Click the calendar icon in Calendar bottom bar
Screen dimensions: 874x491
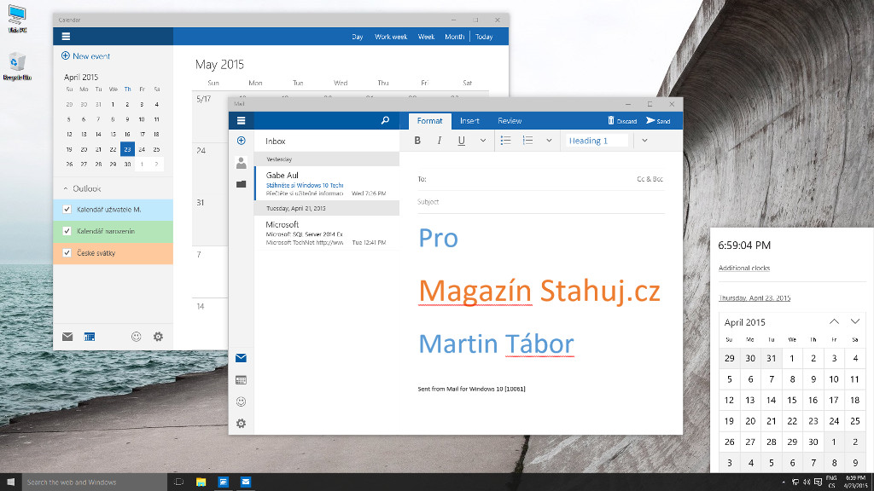pyautogui.click(x=89, y=337)
